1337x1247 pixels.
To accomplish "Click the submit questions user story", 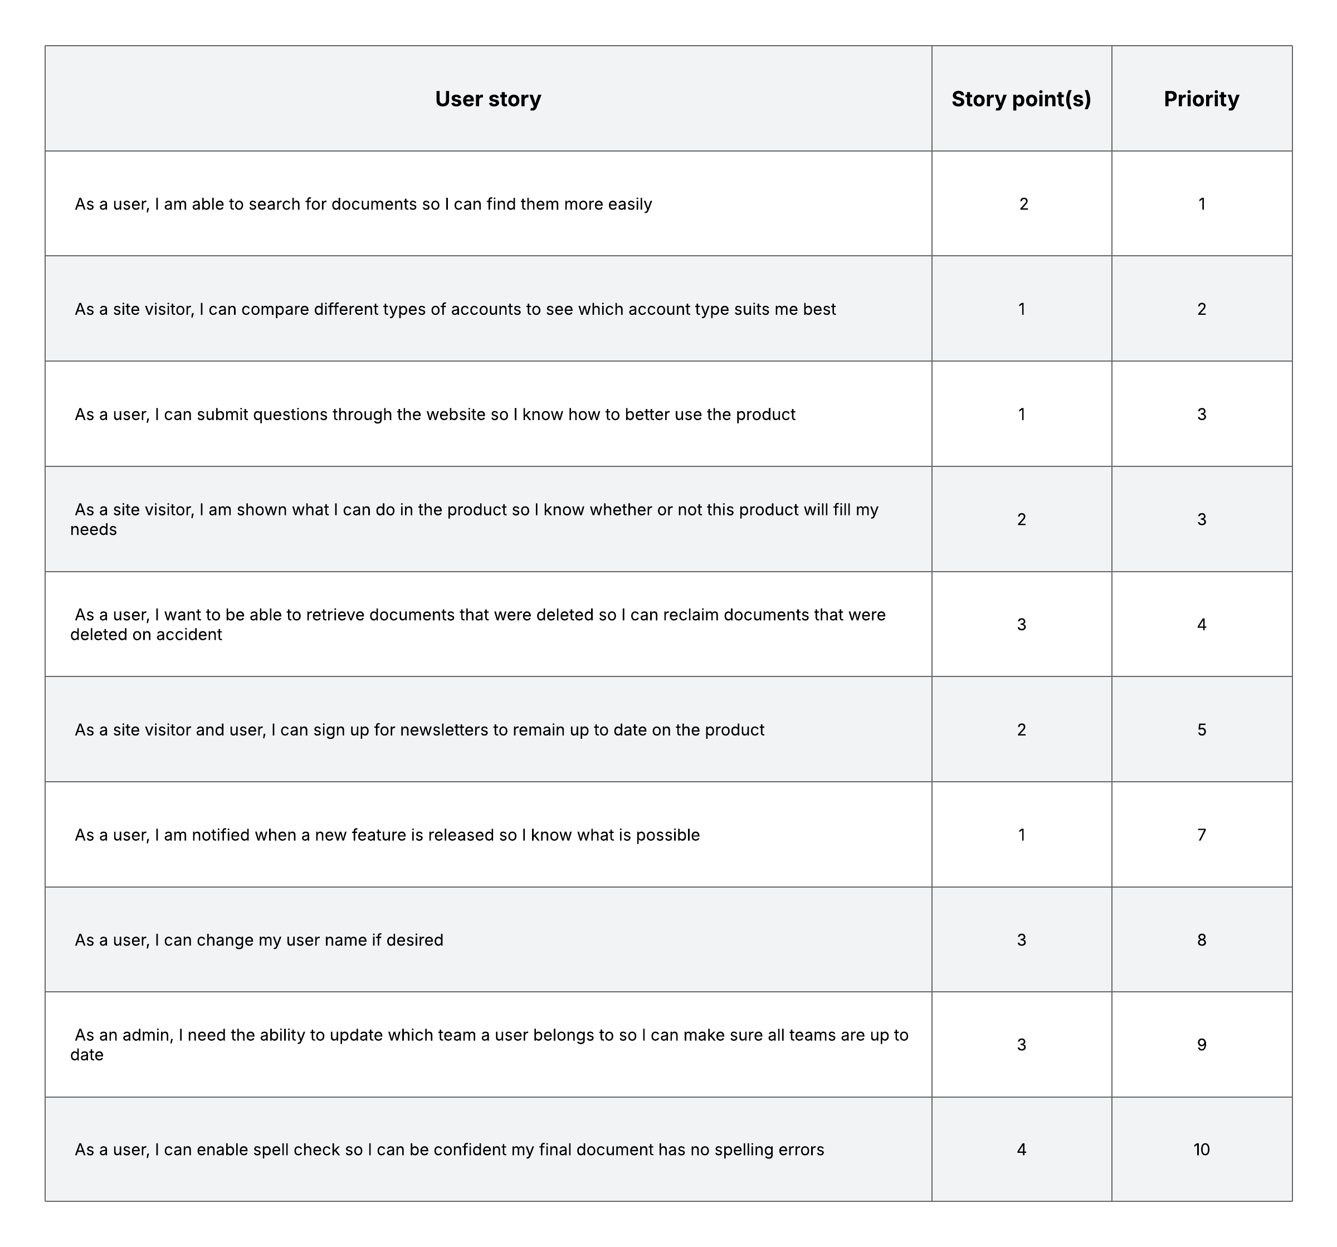I will pos(435,415).
